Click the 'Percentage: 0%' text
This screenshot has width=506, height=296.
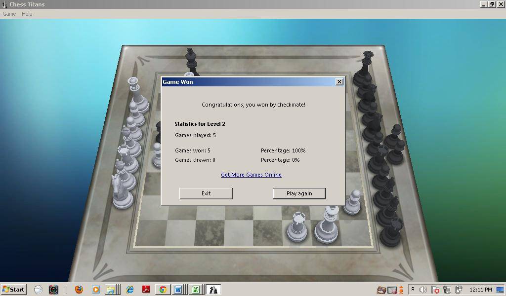coord(280,160)
